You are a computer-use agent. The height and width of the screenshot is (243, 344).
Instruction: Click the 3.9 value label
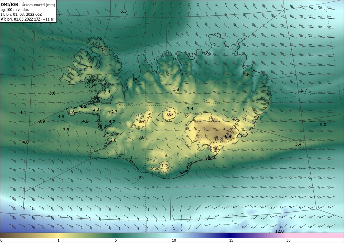(x=42, y=121)
